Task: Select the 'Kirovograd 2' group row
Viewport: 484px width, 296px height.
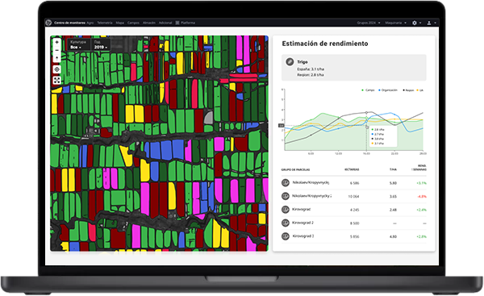Action: (354, 223)
